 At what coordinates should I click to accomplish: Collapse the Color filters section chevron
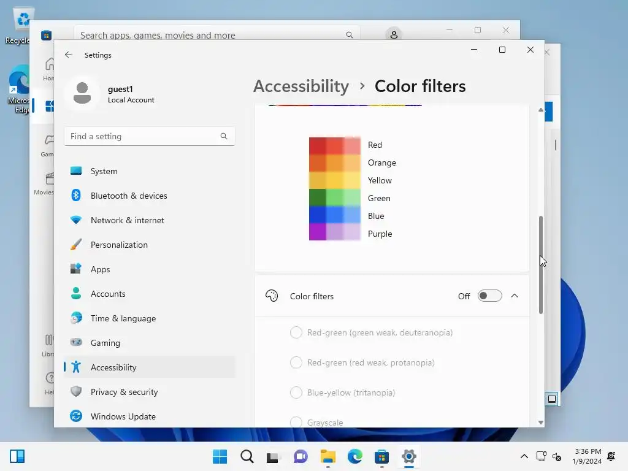(x=515, y=296)
